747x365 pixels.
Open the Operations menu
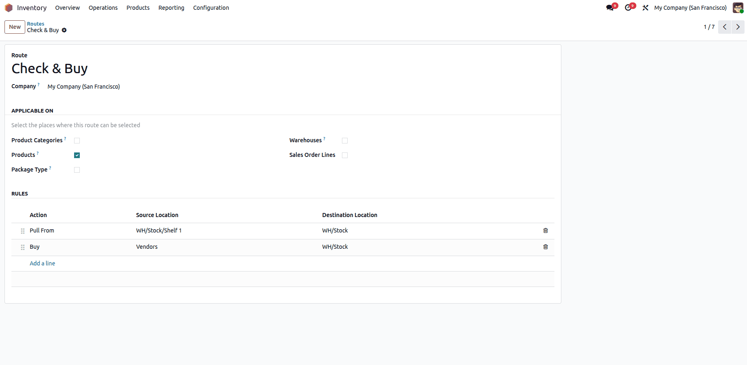click(103, 8)
